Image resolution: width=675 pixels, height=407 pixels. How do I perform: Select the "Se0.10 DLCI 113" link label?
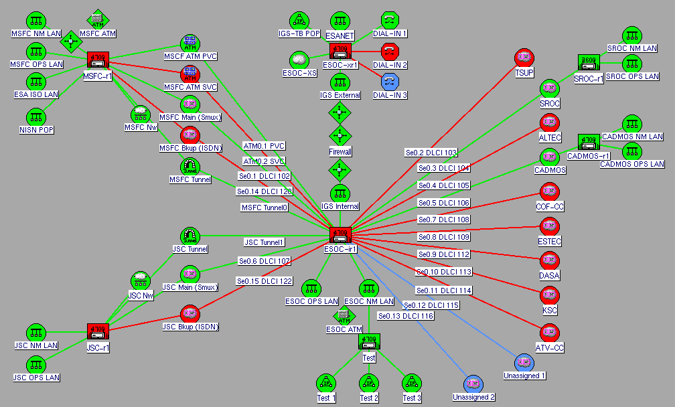tap(444, 272)
